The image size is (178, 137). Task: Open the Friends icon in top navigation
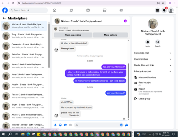(x=71, y=10)
